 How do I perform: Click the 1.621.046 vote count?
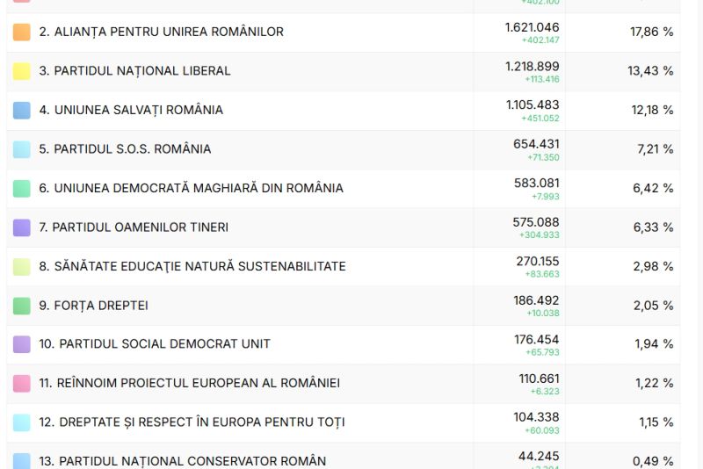(x=532, y=27)
